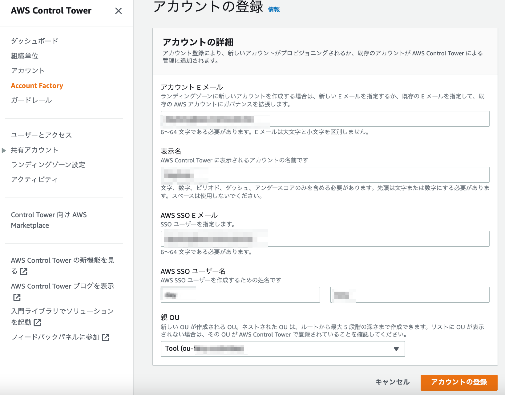
Task: Open the ダッシュボード page
Action: coord(34,41)
